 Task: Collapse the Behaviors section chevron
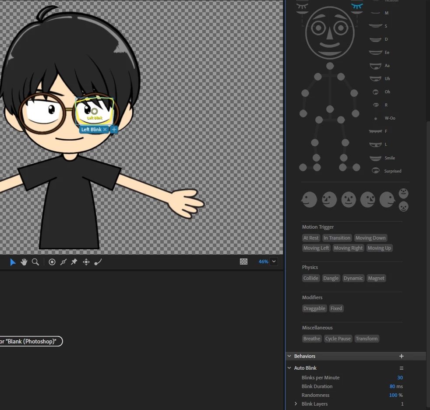(289, 356)
